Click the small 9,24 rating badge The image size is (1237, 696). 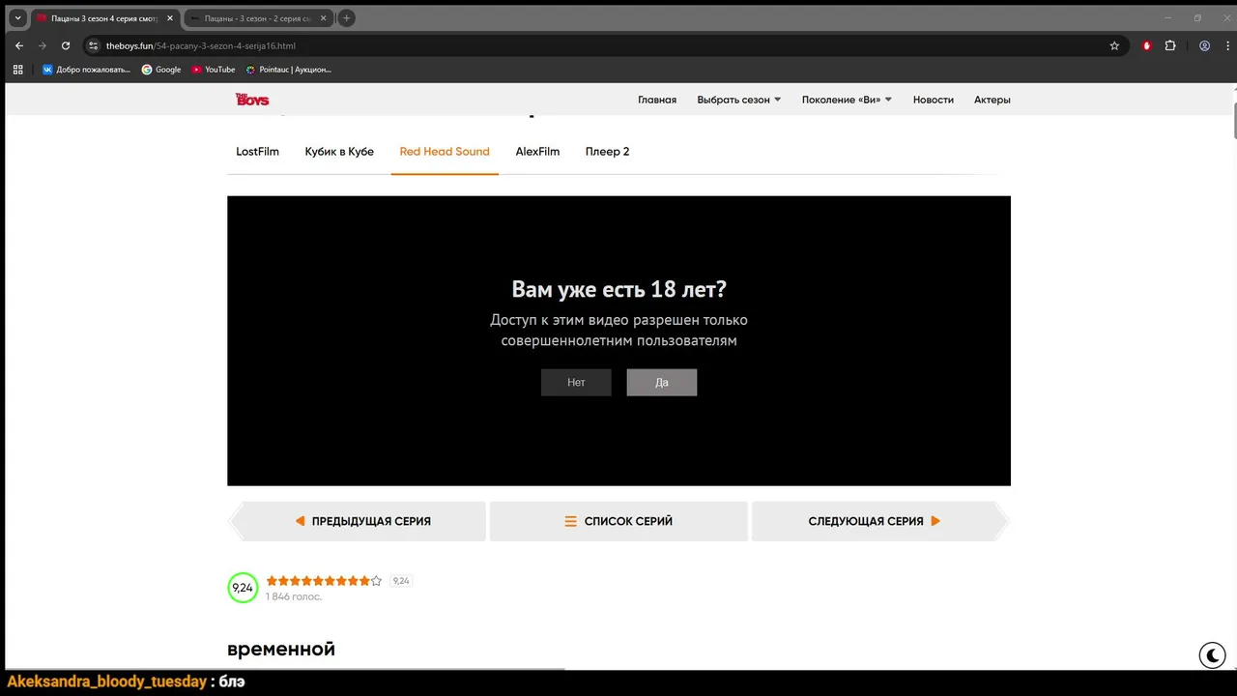[x=401, y=581]
